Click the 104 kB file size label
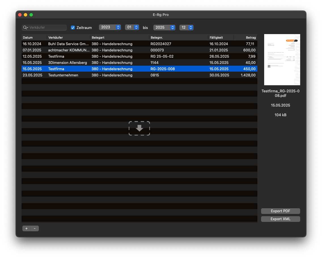The width and height of the screenshot is (322, 258). pyautogui.click(x=280, y=115)
